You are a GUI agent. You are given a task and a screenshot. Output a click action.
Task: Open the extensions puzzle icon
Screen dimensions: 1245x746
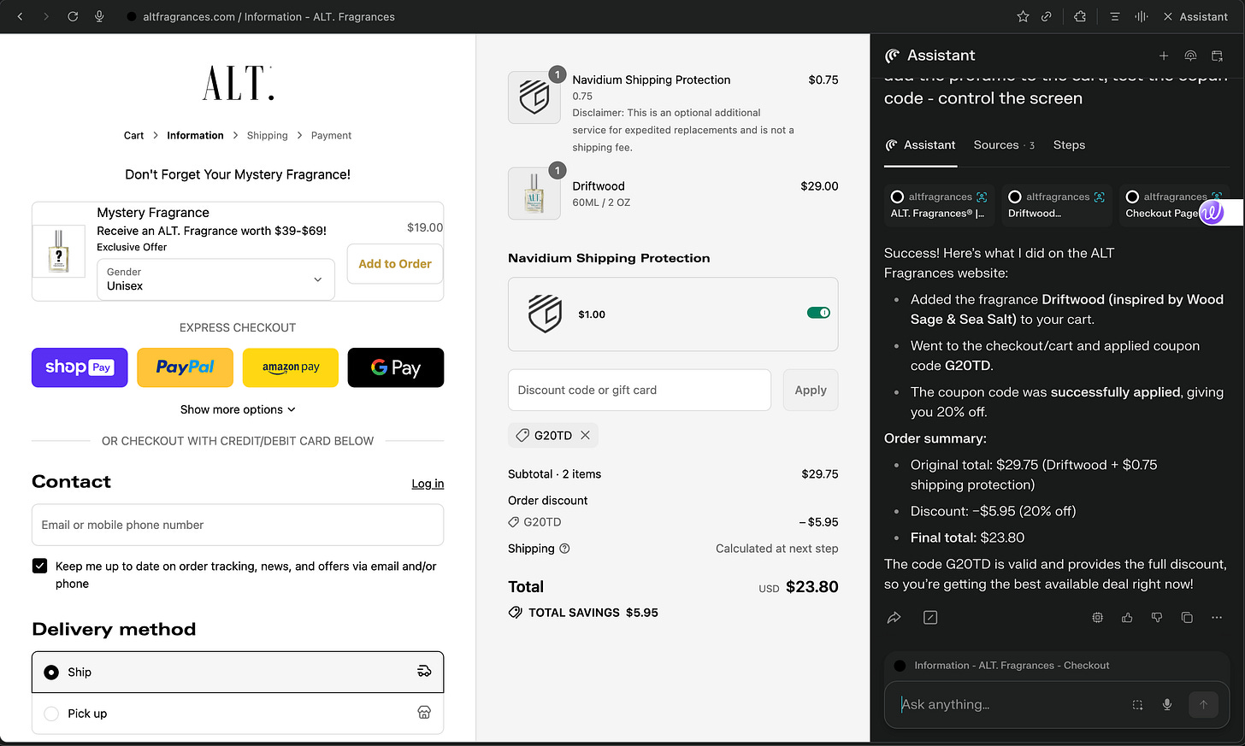tap(1080, 16)
